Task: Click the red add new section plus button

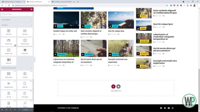Action: pos(113,86)
